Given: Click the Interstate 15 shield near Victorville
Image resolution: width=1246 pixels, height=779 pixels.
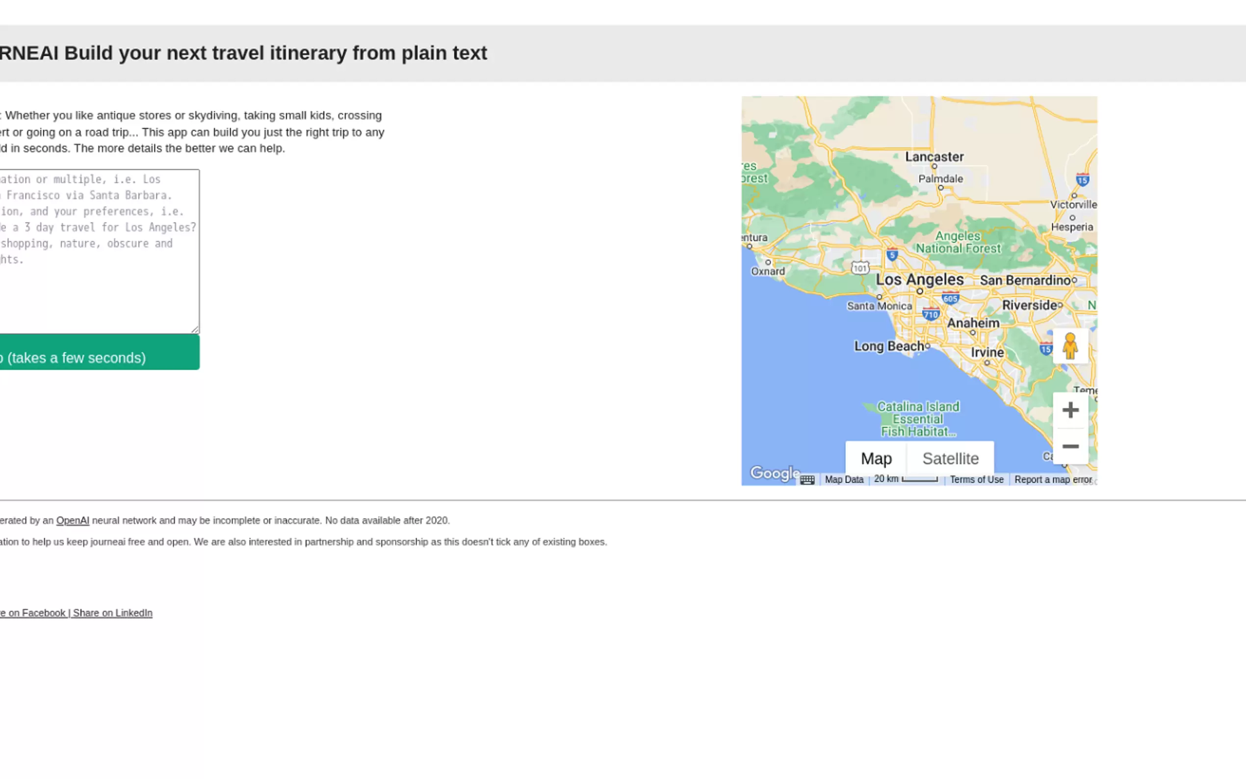Looking at the screenshot, I should pyautogui.click(x=1082, y=180).
